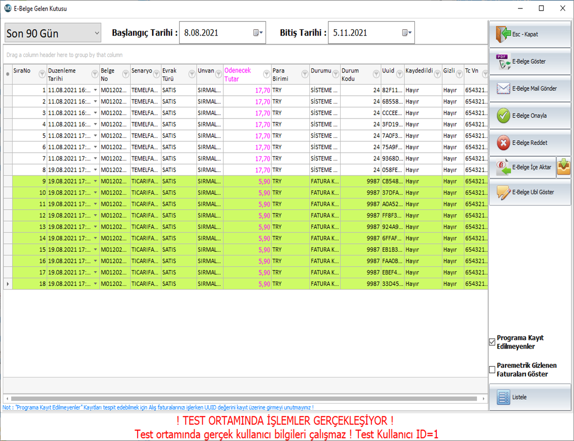Viewport: 574px width, 441px height.
Task: Click the horizontal scrollbar of the grid
Action: click(244, 398)
